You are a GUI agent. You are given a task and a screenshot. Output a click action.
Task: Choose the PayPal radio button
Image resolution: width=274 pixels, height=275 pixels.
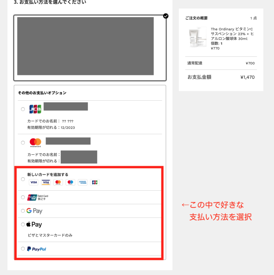tap(23, 249)
